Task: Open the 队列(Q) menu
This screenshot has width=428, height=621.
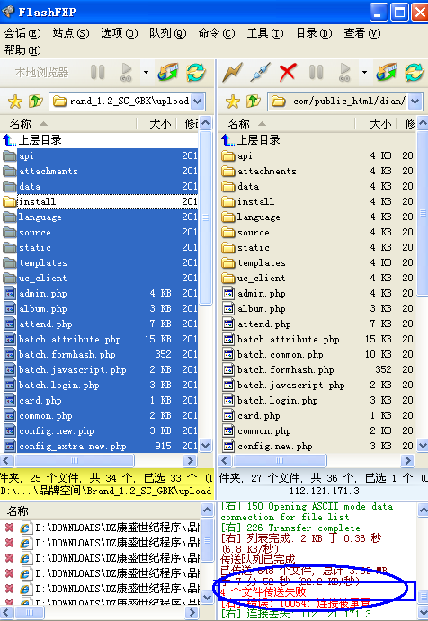Action: 167,33
